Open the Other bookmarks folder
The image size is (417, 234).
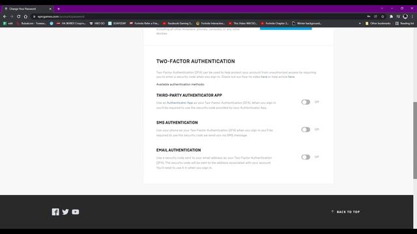coord(378,23)
